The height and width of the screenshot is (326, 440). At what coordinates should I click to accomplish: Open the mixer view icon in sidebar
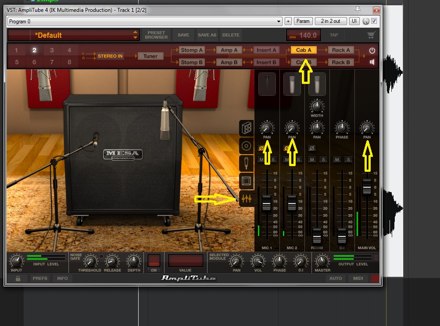point(247,199)
